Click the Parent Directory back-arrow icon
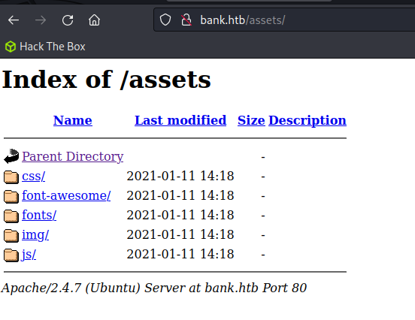Image resolution: width=415 pixels, height=320 pixels. [x=11, y=156]
